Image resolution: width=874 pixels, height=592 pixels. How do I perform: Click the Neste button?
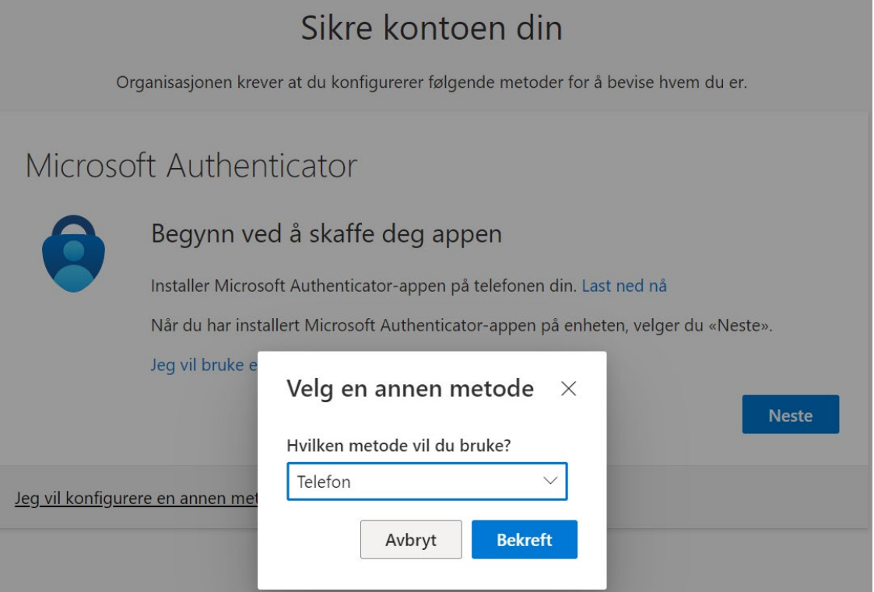click(791, 415)
